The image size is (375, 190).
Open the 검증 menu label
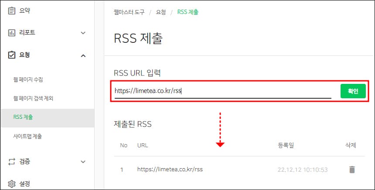[x=24, y=162]
